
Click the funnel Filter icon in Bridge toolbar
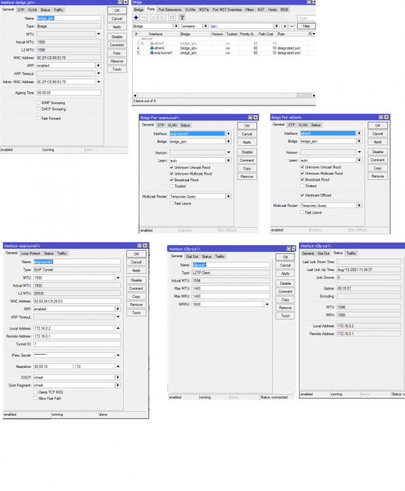click(x=183, y=18)
